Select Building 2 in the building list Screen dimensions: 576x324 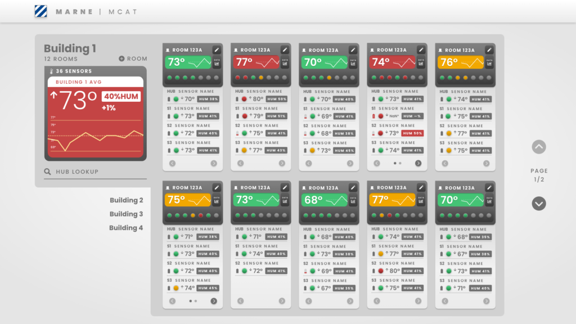pos(126,200)
